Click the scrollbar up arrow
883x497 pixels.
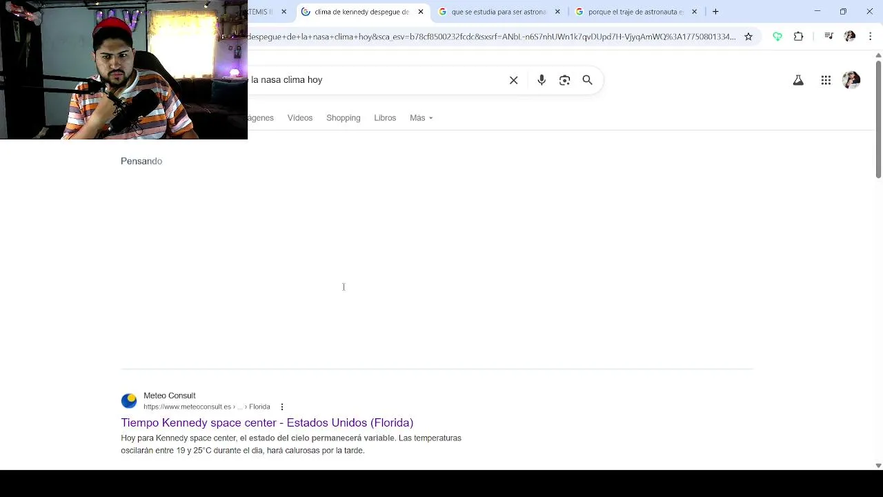[878, 55]
